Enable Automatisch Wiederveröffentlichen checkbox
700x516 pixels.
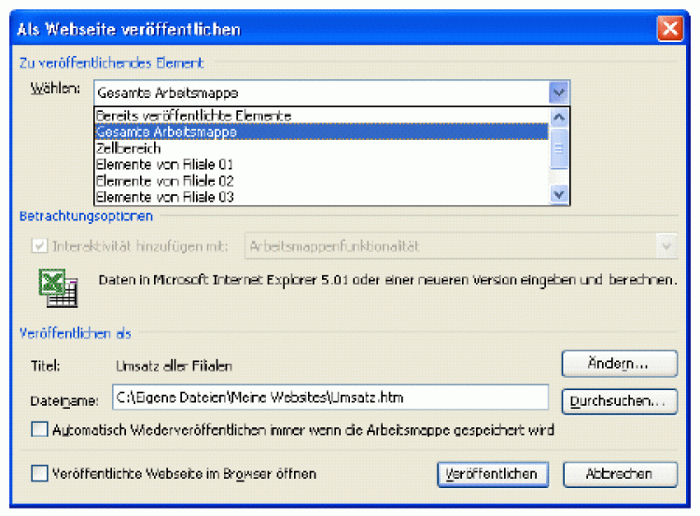point(39,430)
